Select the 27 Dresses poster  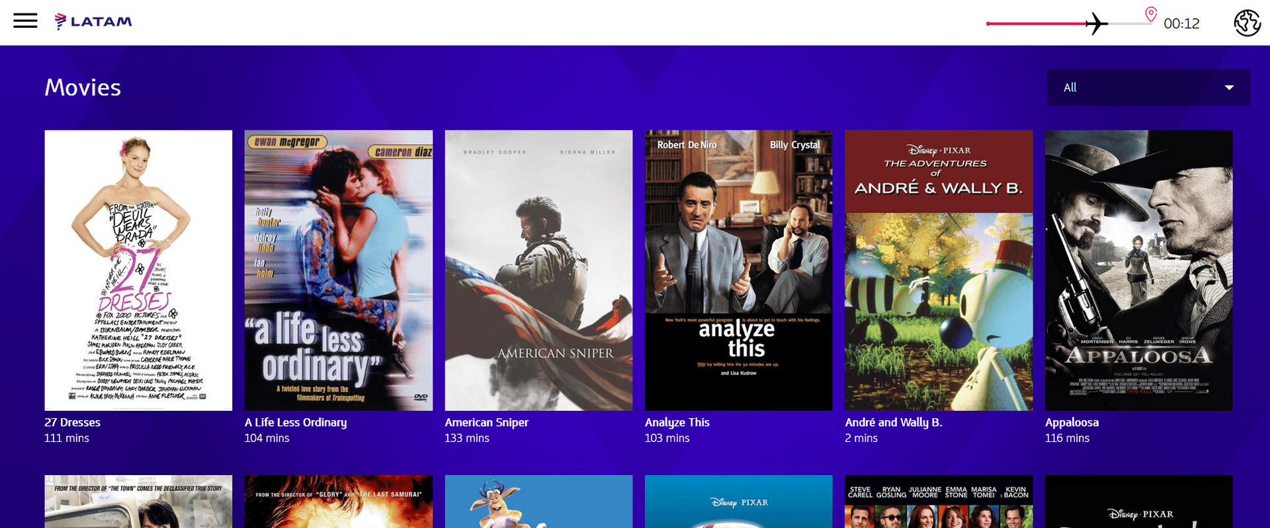138,270
